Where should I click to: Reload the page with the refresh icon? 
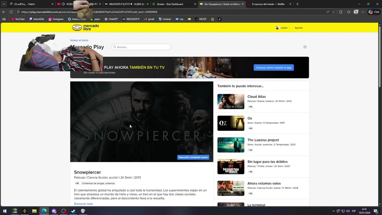click(x=11, y=12)
